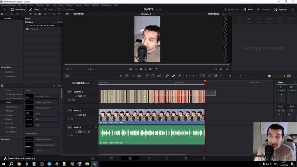Click the Detail Zoom icon

[x=210, y=76]
